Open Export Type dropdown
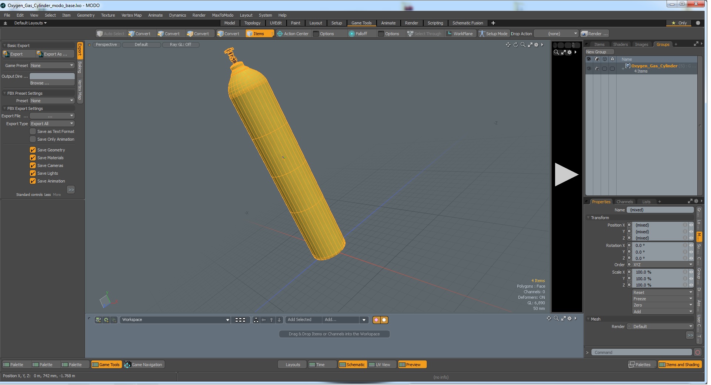Screen dimensions: 711x385 52,124
